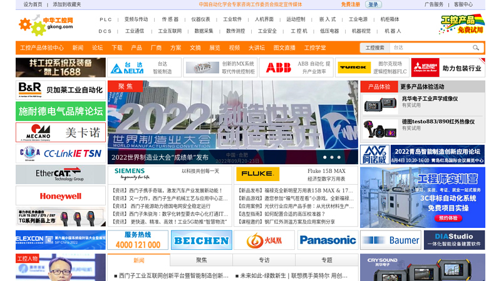The height and width of the screenshot is (281, 501).
Task: Switch to the 专题 news tab
Action: 326,260
